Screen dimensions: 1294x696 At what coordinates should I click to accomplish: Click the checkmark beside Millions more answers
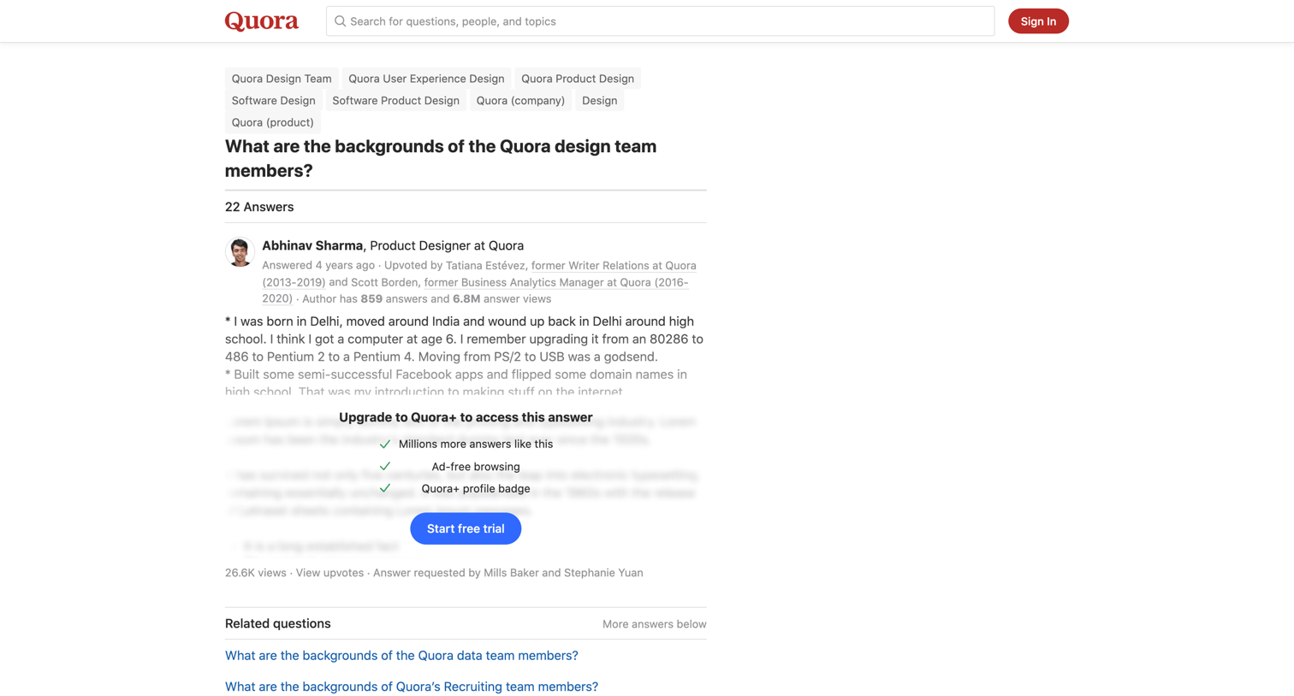click(385, 444)
